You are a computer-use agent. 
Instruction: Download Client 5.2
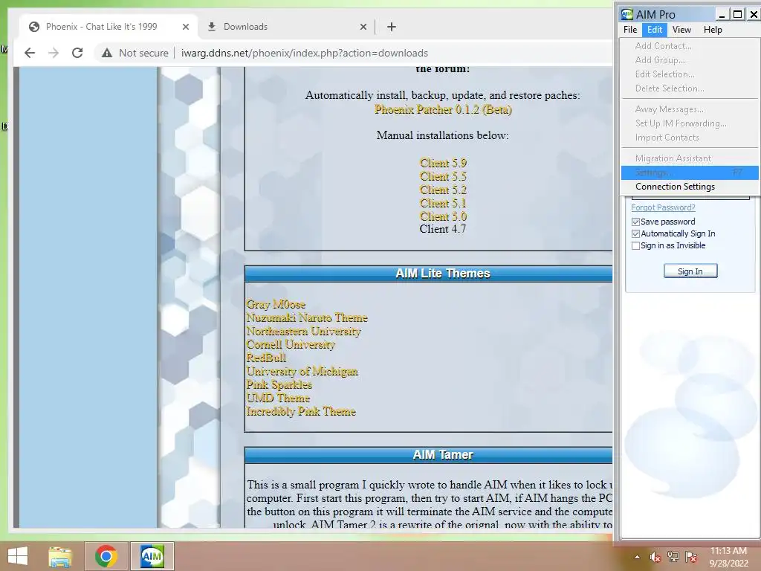(443, 190)
